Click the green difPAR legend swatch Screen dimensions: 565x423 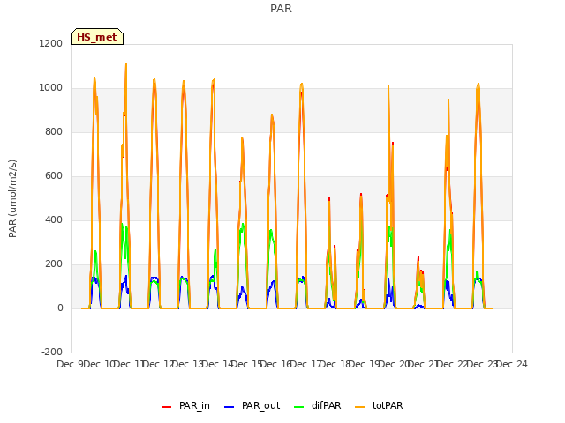(299, 407)
